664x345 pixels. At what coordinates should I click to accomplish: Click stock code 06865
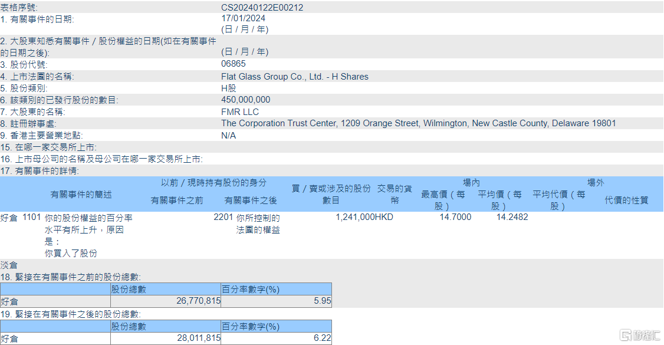pyautogui.click(x=234, y=64)
